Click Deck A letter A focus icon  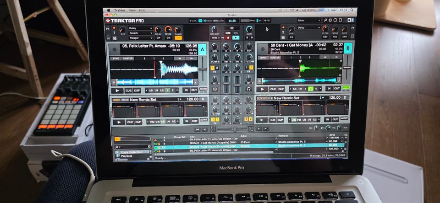(x=202, y=49)
